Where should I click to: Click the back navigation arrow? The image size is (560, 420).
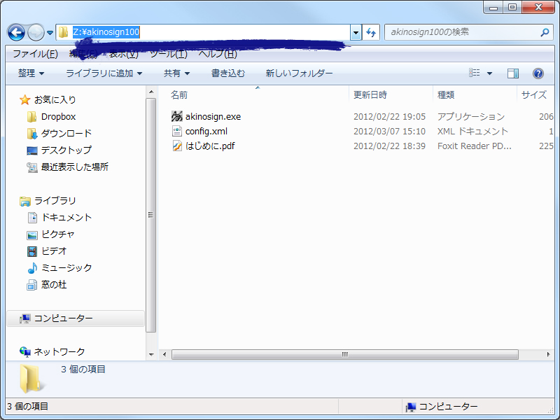(15, 32)
